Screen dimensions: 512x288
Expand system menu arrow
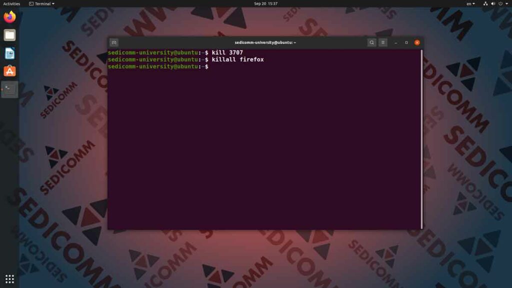507,3
